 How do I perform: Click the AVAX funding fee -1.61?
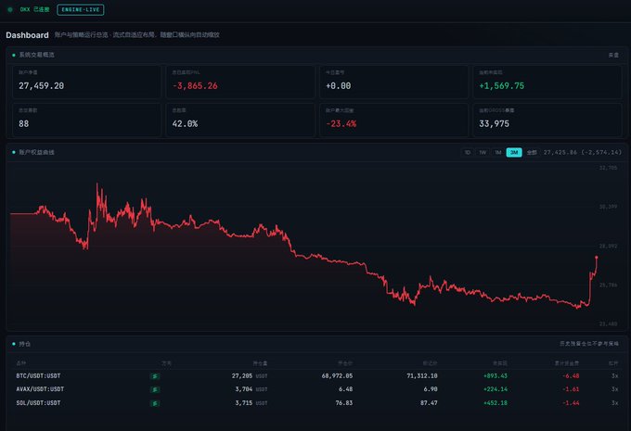click(x=571, y=389)
